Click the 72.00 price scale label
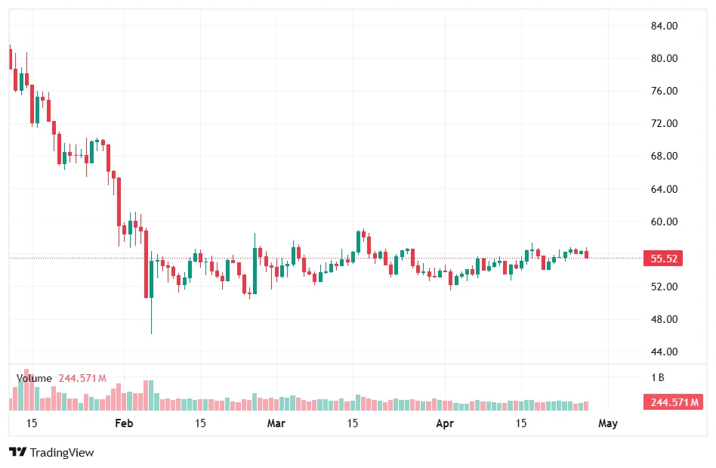The height and width of the screenshot is (468, 716). [664, 124]
